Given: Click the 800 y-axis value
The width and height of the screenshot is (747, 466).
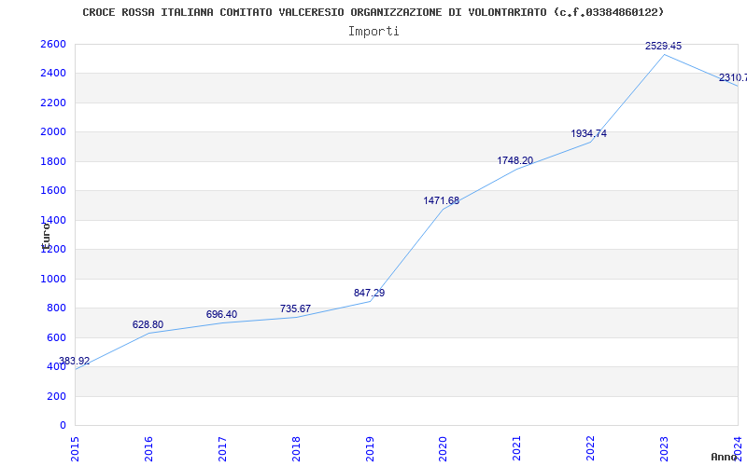Looking at the screenshot, I should pyautogui.click(x=57, y=308).
